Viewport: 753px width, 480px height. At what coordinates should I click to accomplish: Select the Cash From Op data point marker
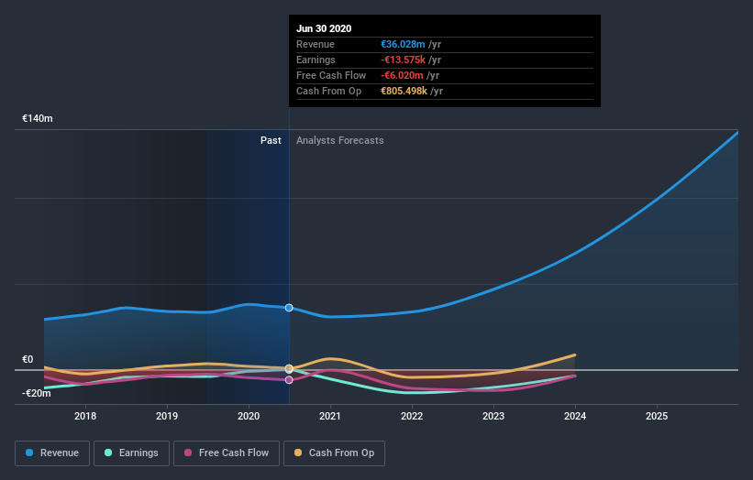289,368
